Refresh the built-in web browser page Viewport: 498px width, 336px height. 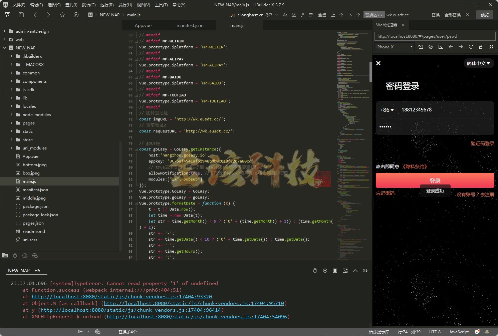(x=471, y=47)
